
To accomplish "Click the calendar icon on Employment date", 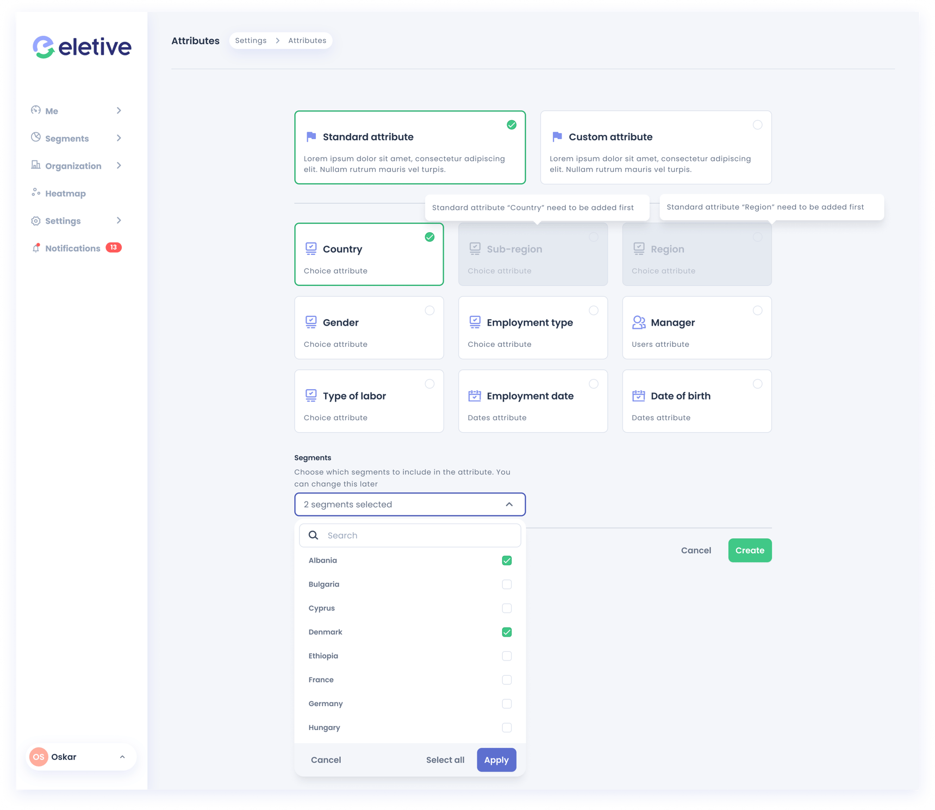I will point(475,395).
